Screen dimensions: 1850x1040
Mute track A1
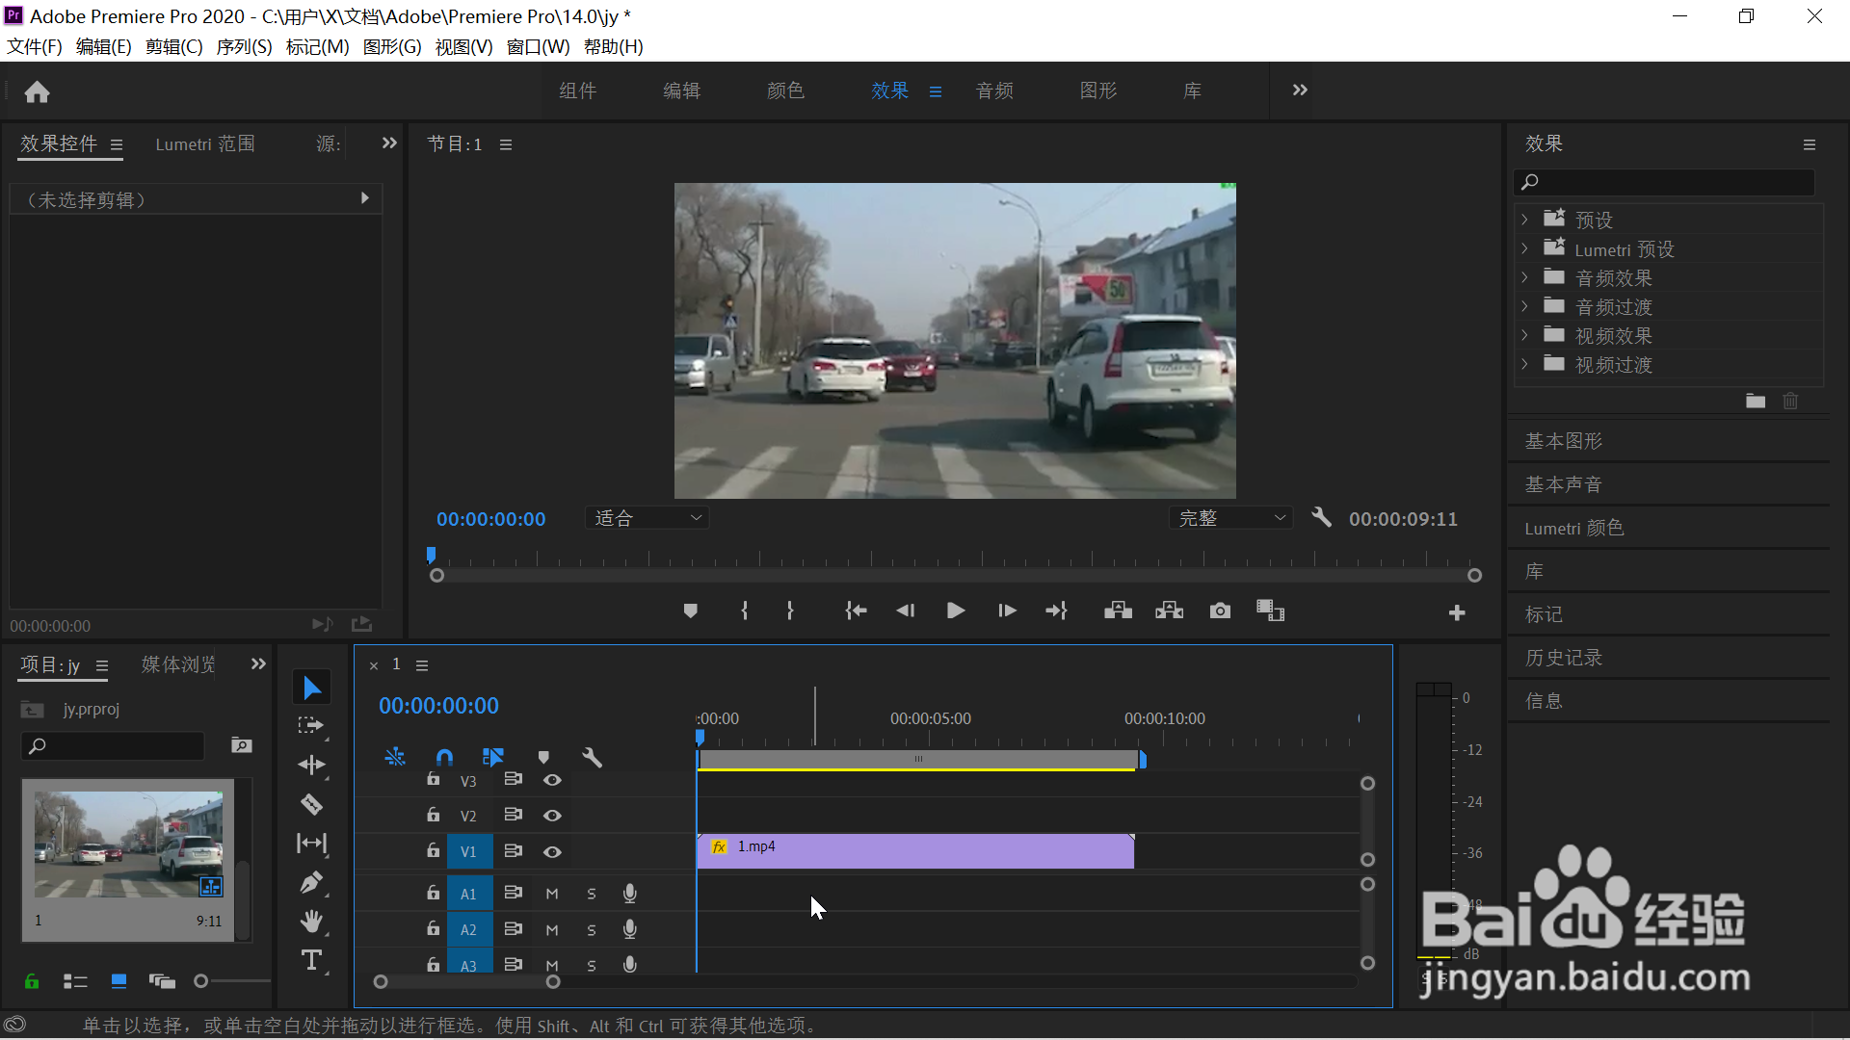[x=552, y=894]
